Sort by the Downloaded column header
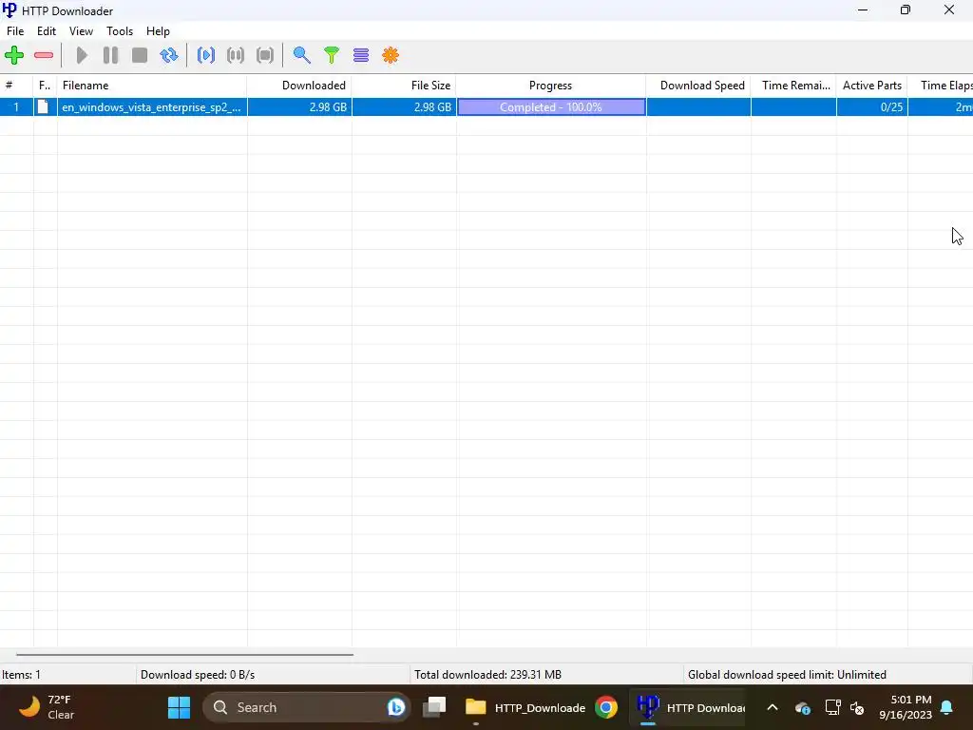Screen dimensions: 973x730 [299, 85]
